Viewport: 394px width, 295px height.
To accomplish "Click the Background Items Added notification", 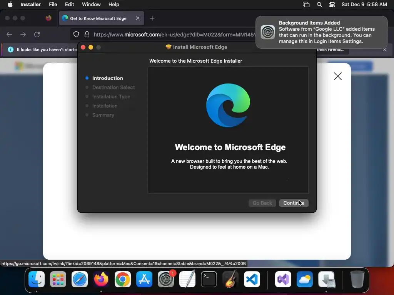I will [x=321, y=32].
